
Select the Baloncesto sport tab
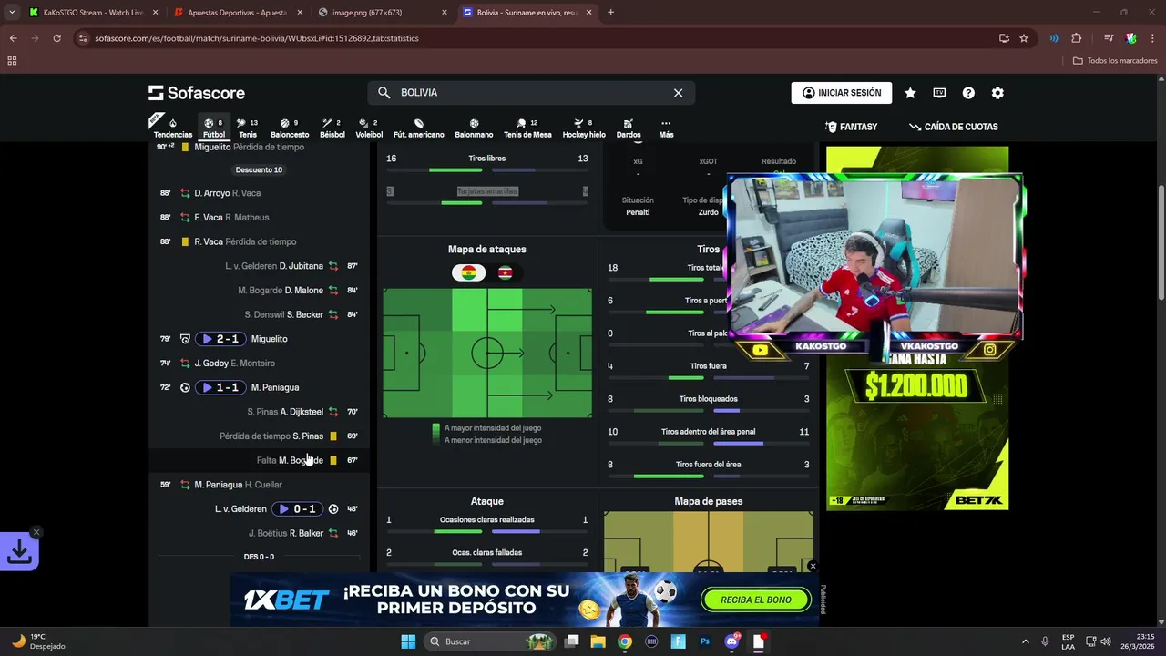(290, 128)
